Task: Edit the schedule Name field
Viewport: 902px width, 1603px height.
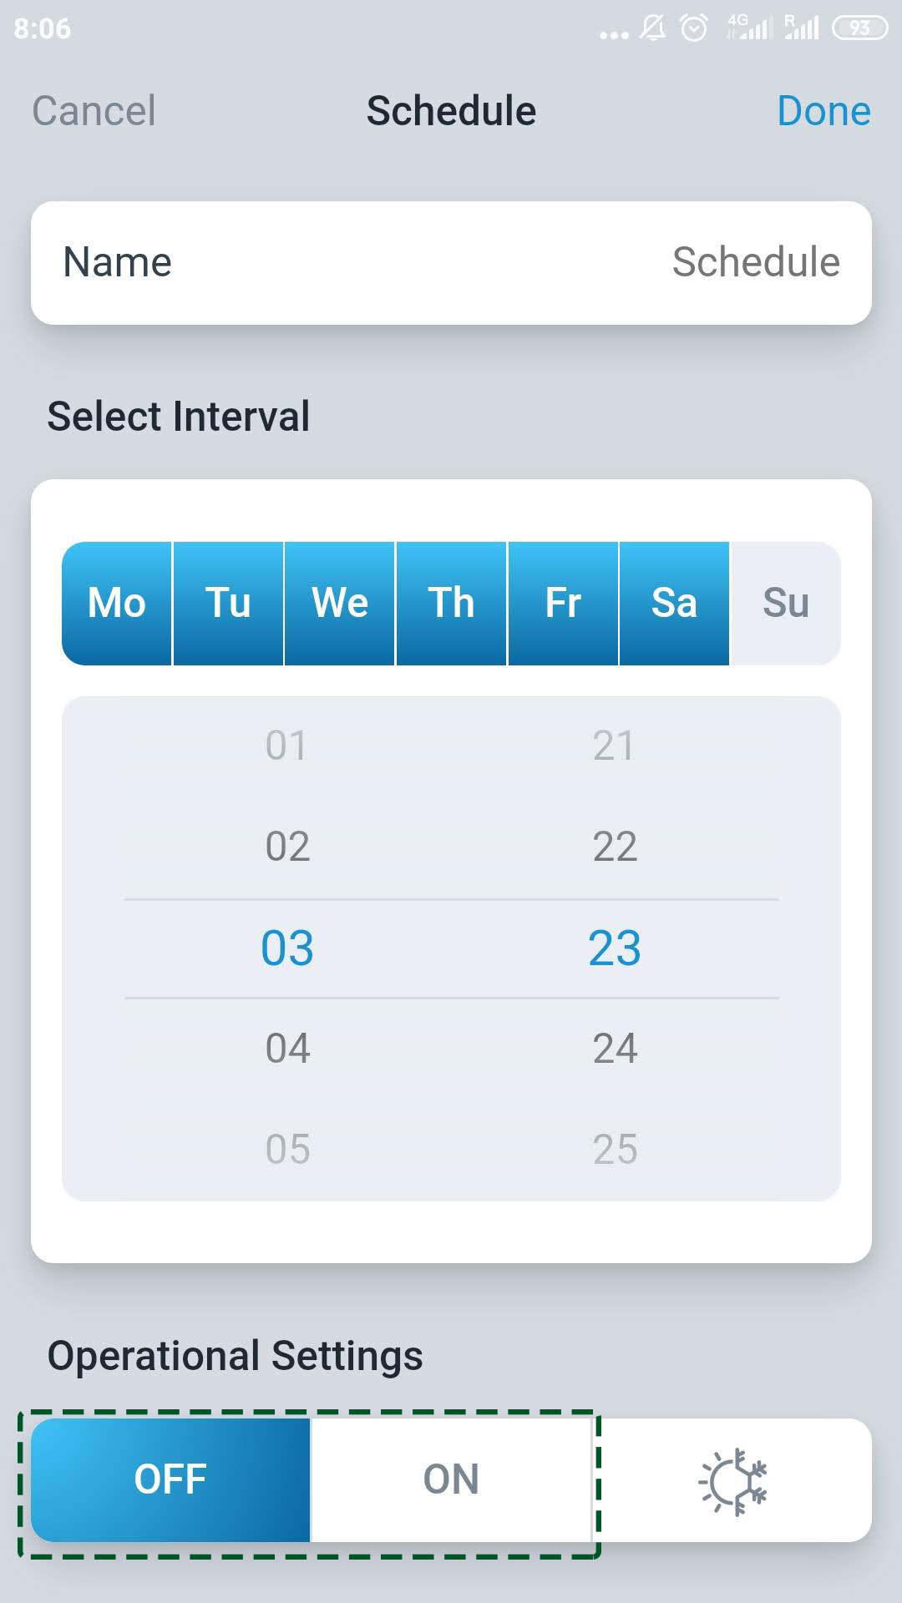Action: (451, 262)
